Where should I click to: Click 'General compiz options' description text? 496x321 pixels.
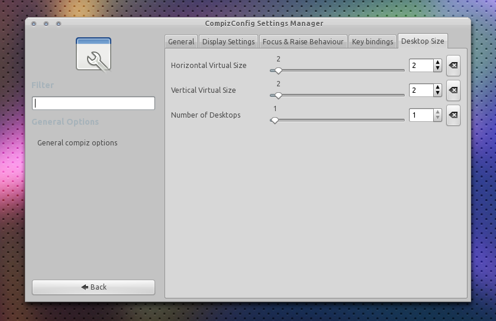[x=78, y=143]
